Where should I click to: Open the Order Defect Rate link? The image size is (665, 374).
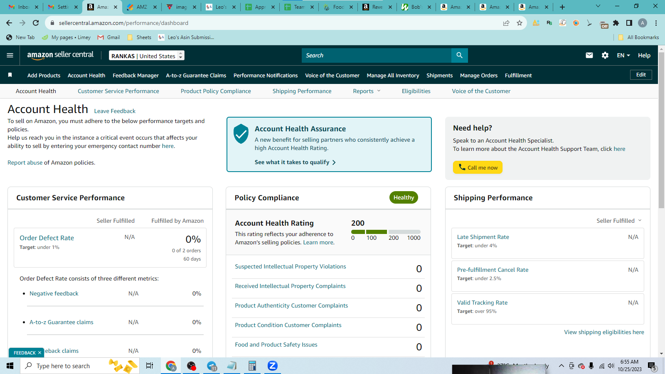pos(47,238)
